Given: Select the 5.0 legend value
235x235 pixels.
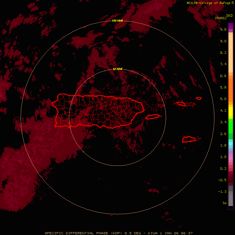Looking at the screenshot, I should tap(223, 99).
